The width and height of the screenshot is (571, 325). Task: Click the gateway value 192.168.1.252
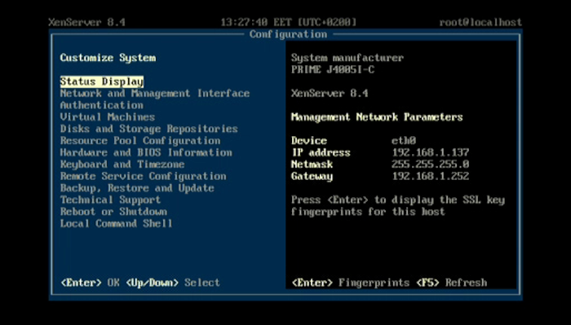431,176
